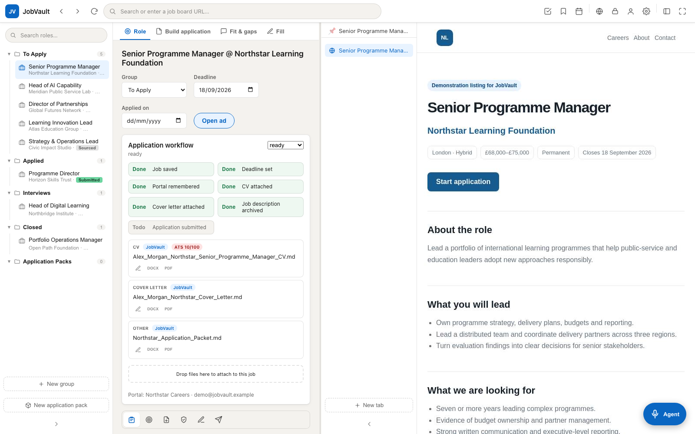Image resolution: width=695 pixels, height=434 pixels.
Task: Toggle the Cover letter attached done step
Action: click(x=171, y=207)
